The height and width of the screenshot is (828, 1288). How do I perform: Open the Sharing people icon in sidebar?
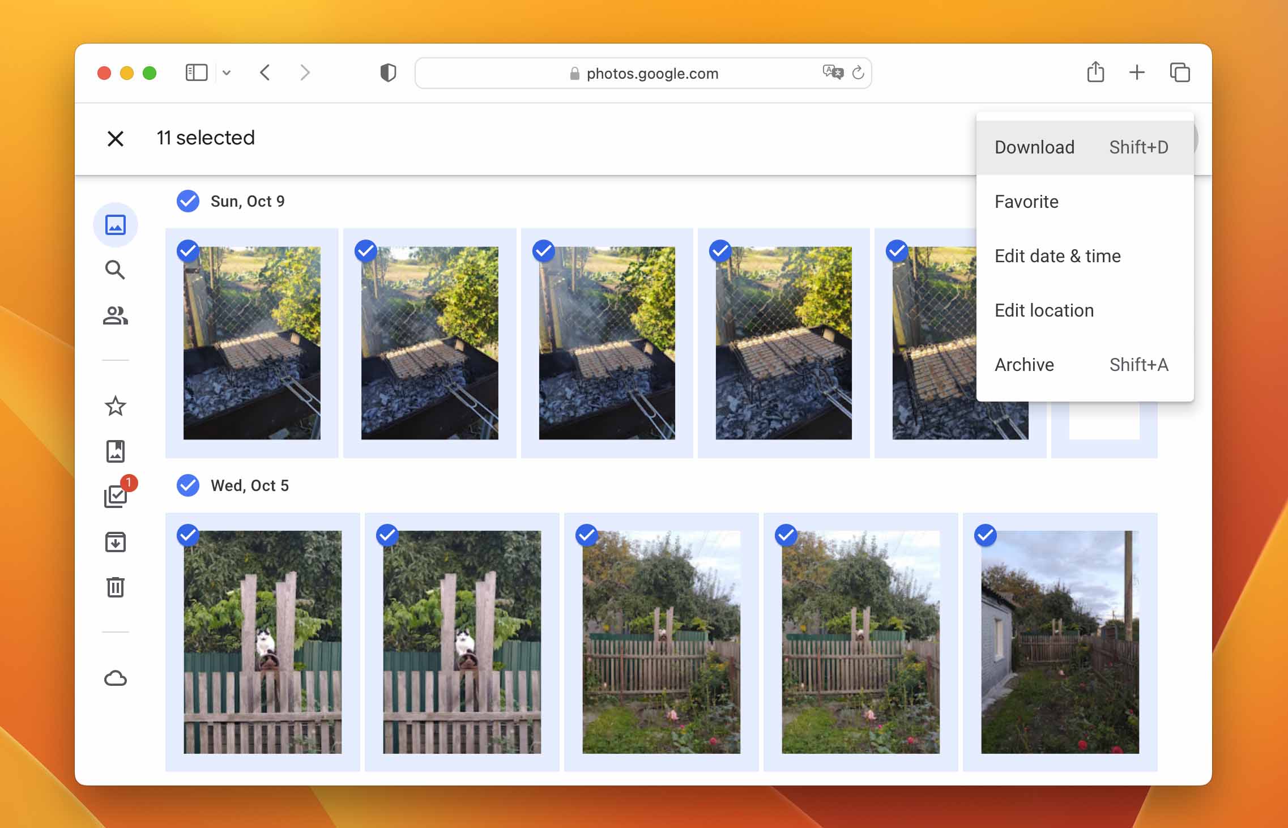point(116,315)
